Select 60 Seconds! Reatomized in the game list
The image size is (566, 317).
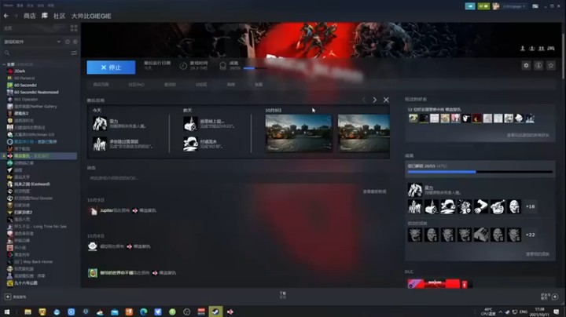tap(36, 93)
